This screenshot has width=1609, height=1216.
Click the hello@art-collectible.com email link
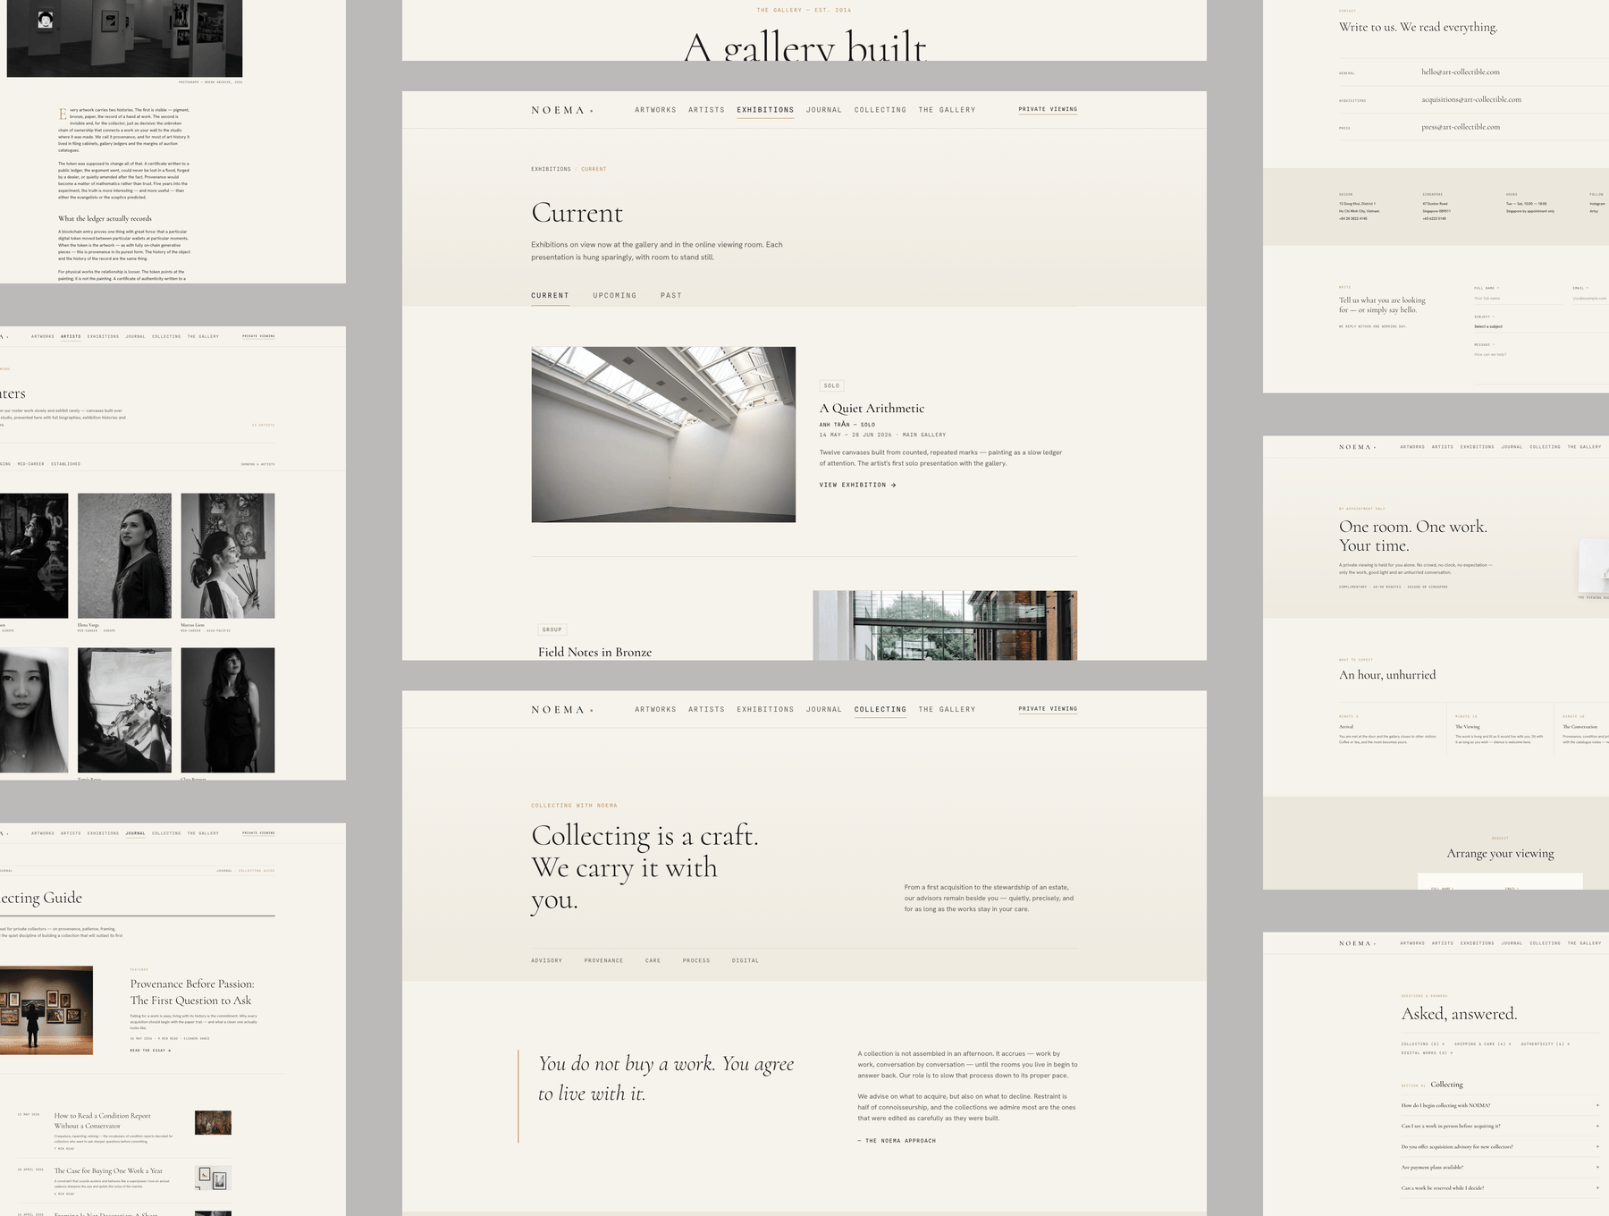pos(1461,72)
